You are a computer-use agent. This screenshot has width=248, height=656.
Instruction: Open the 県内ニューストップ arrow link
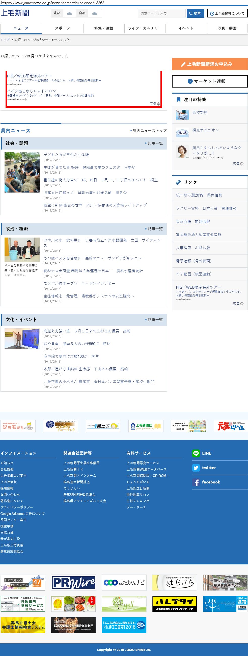149,131
